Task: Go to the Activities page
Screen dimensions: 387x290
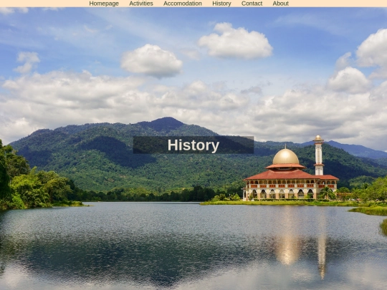Action: (x=141, y=4)
